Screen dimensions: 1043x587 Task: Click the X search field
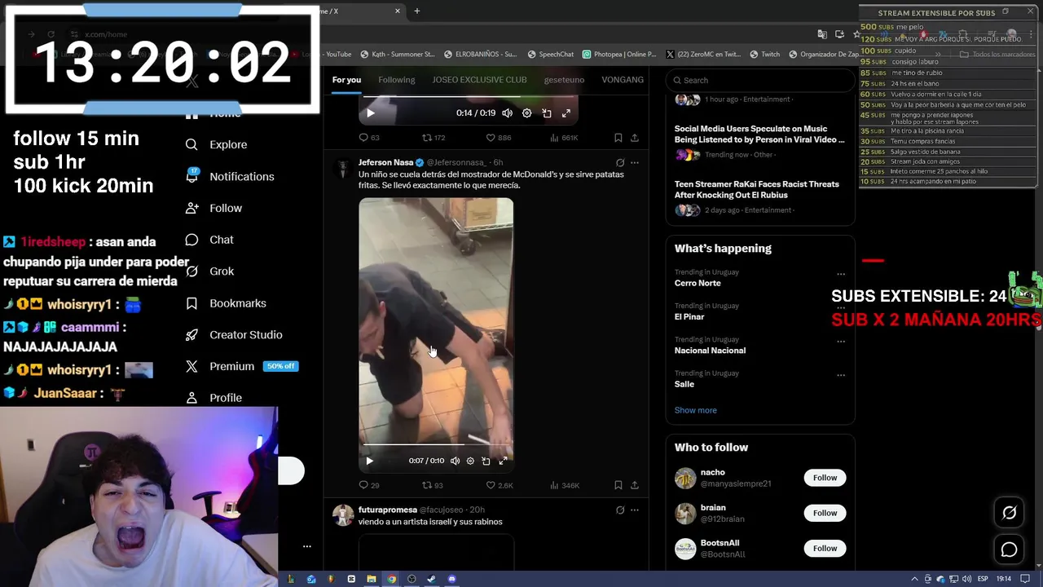coord(759,80)
